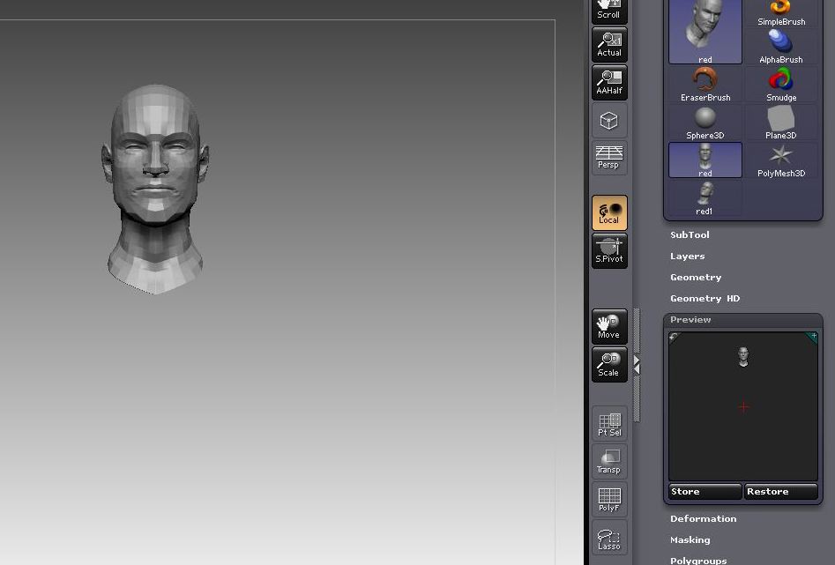Click the Restore button
The height and width of the screenshot is (565, 835).
pos(780,492)
